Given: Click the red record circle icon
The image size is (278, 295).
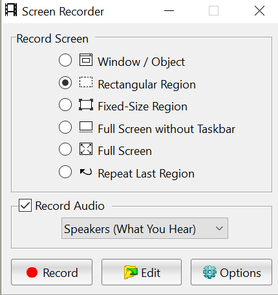Looking at the screenshot, I should pyautogui.click(x=32, y=272).
